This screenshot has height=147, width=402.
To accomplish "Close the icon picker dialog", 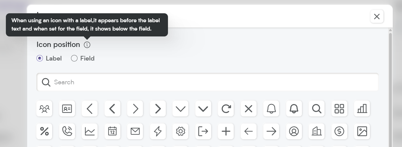I will coord(377,16).
